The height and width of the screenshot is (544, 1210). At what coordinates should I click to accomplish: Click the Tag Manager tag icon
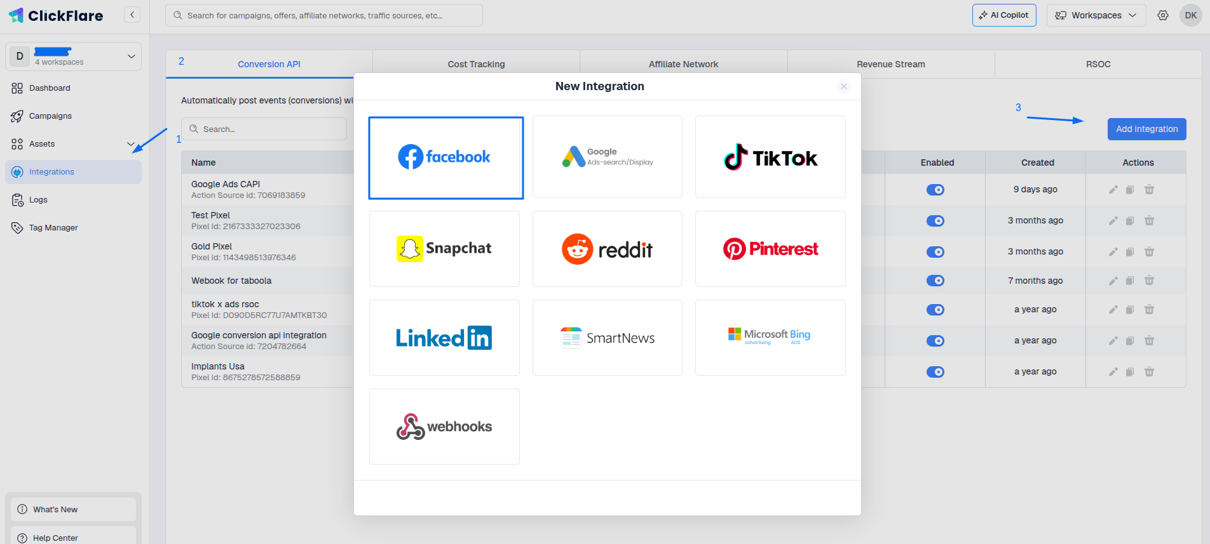click(x=17, y=228)
